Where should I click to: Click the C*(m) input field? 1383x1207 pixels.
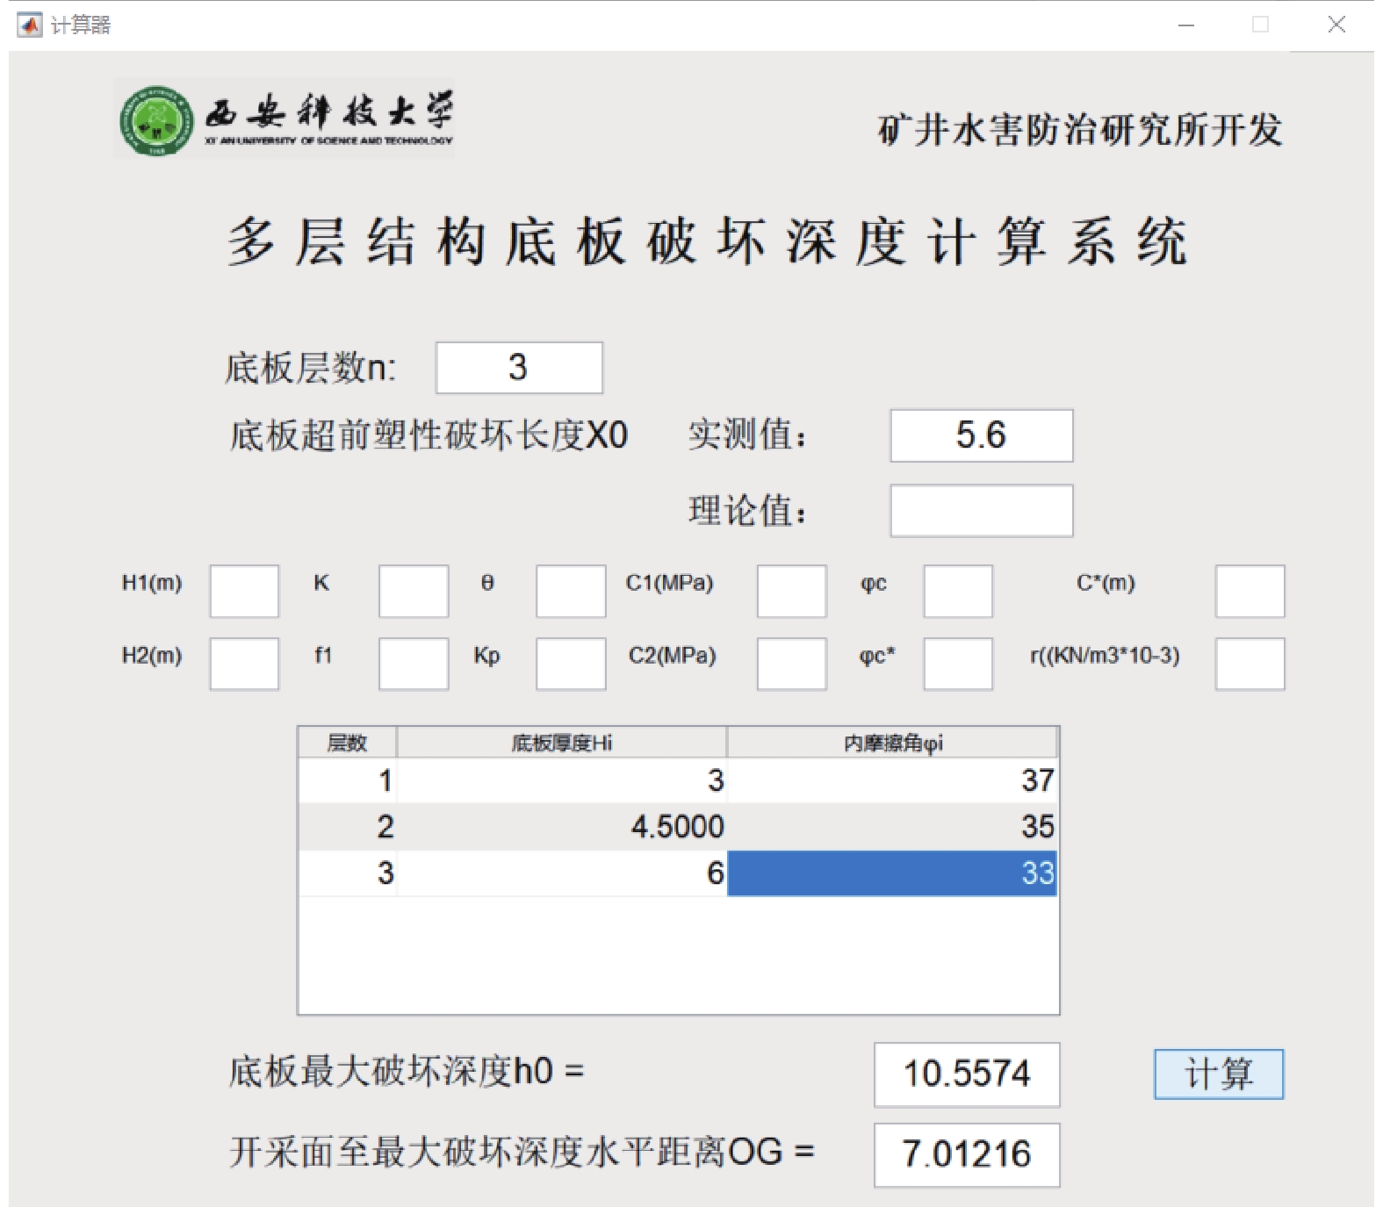coord(1250,591)
